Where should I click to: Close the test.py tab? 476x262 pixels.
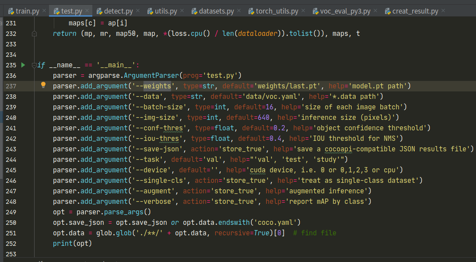pyautogui.click(x=87, y=10)
